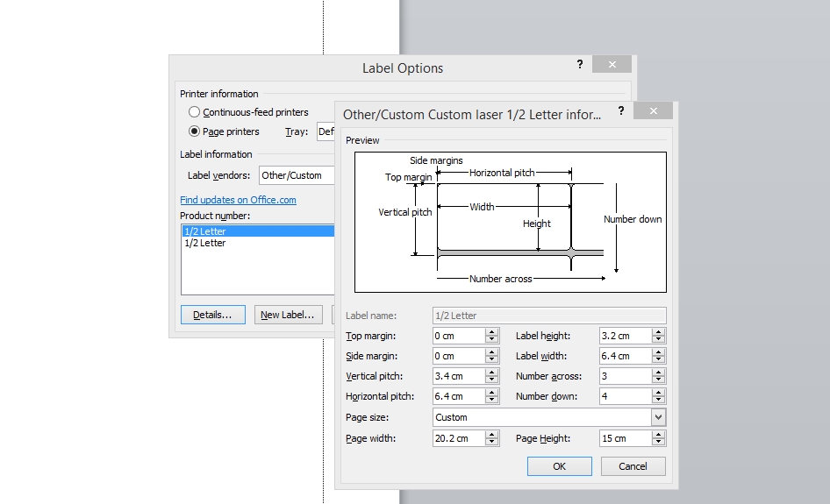Increase Top margin with the up arrow

click(491, 332)
